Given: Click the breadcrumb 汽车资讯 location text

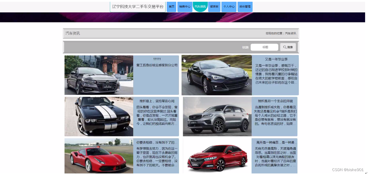Looking at the screenshot, I should (x=291, y=33).
